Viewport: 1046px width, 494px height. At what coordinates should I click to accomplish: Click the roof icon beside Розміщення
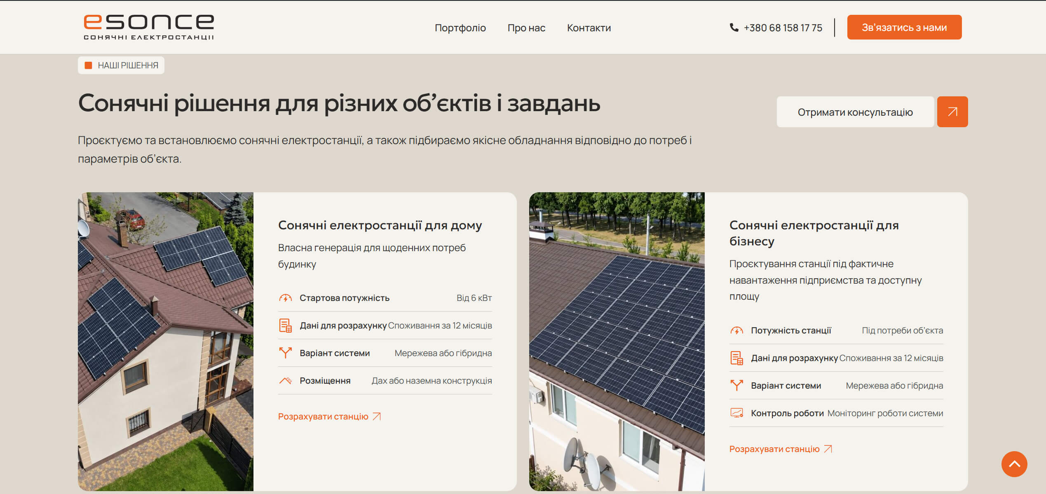click(x=285, y=380)
